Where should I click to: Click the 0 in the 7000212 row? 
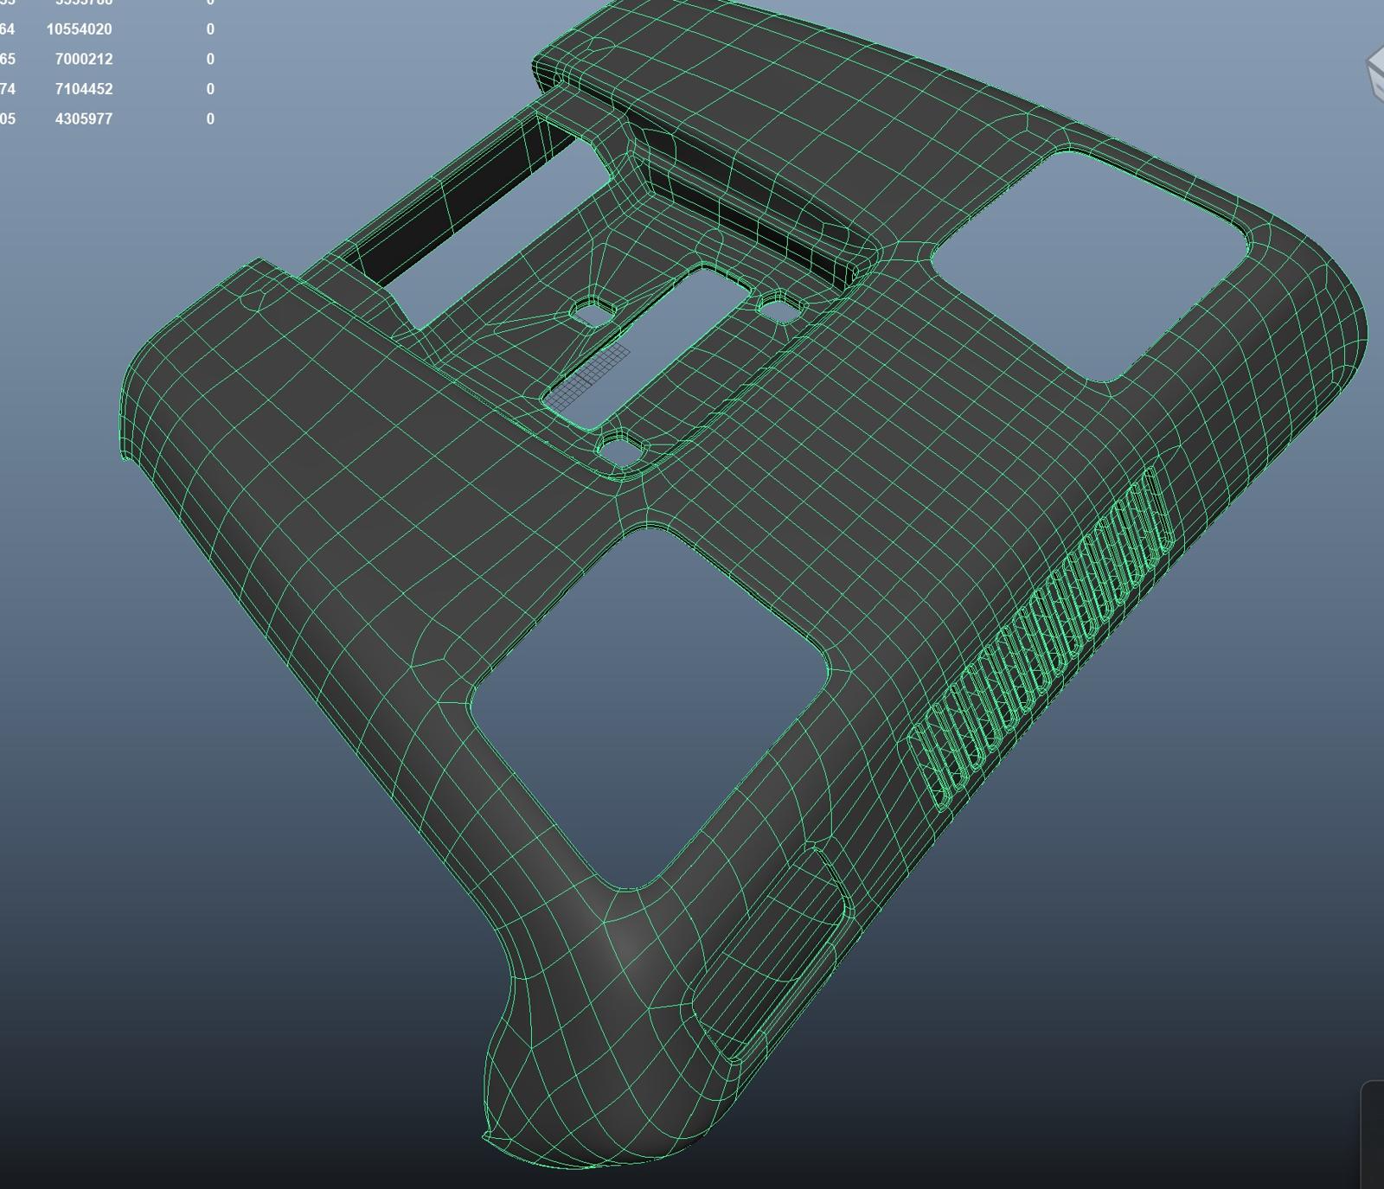pos(210,59)
